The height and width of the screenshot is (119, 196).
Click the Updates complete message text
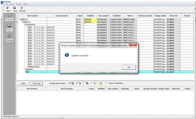80,55
